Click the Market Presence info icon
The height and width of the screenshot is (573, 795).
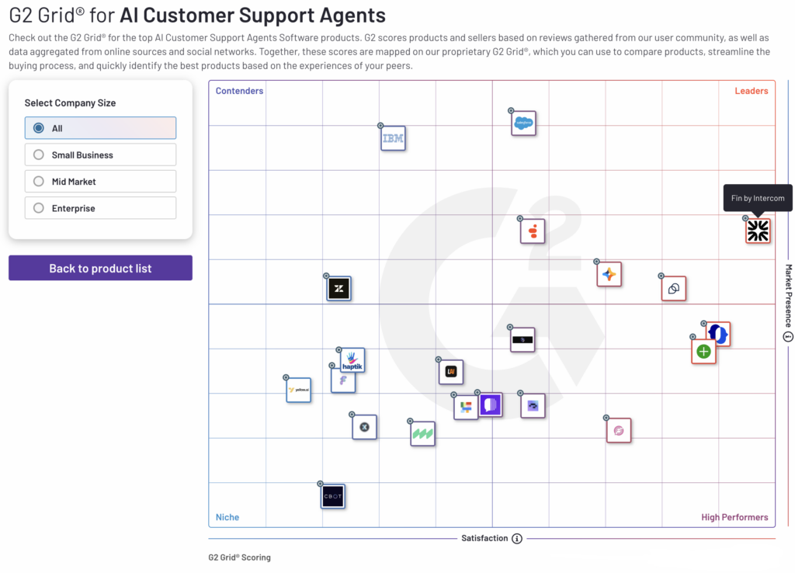pos(788,337)
